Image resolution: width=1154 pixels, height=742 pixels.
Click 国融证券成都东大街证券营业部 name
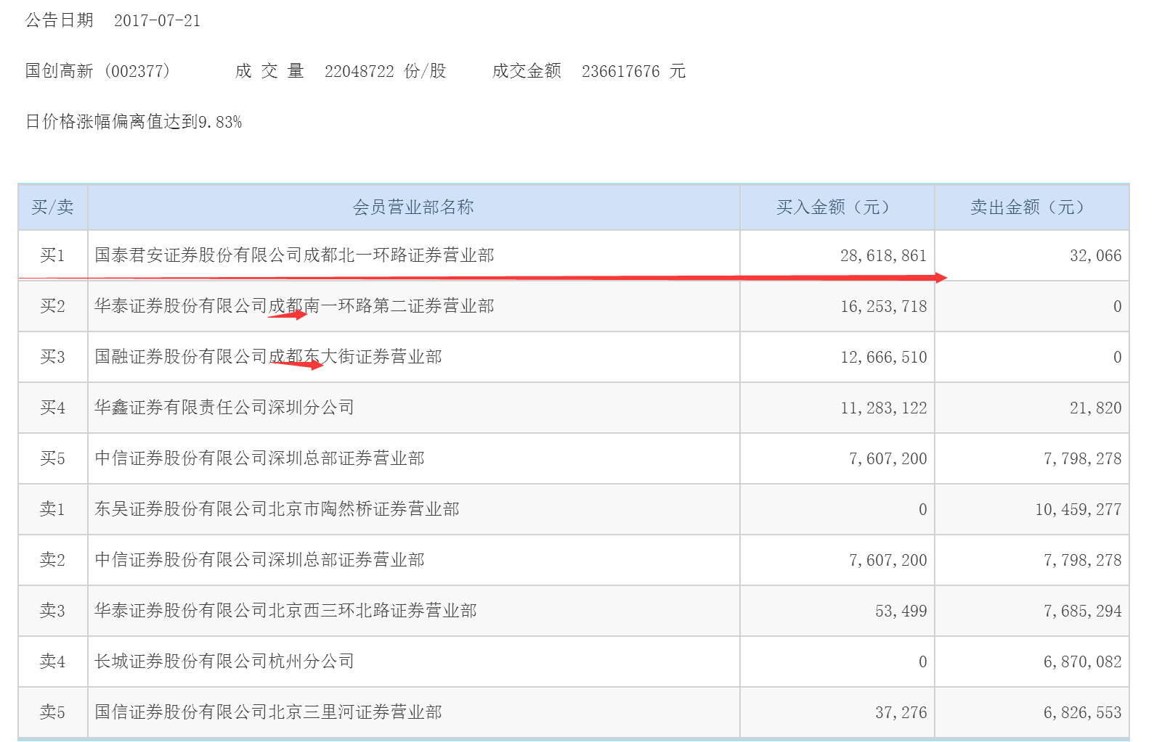click(x=268, y=357)
